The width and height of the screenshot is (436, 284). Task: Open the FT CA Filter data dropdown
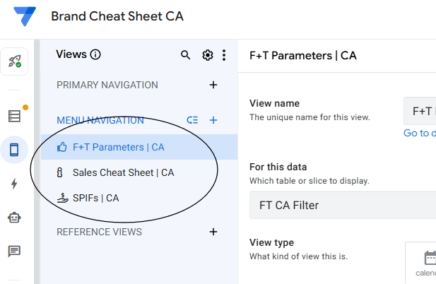(343, 205)
